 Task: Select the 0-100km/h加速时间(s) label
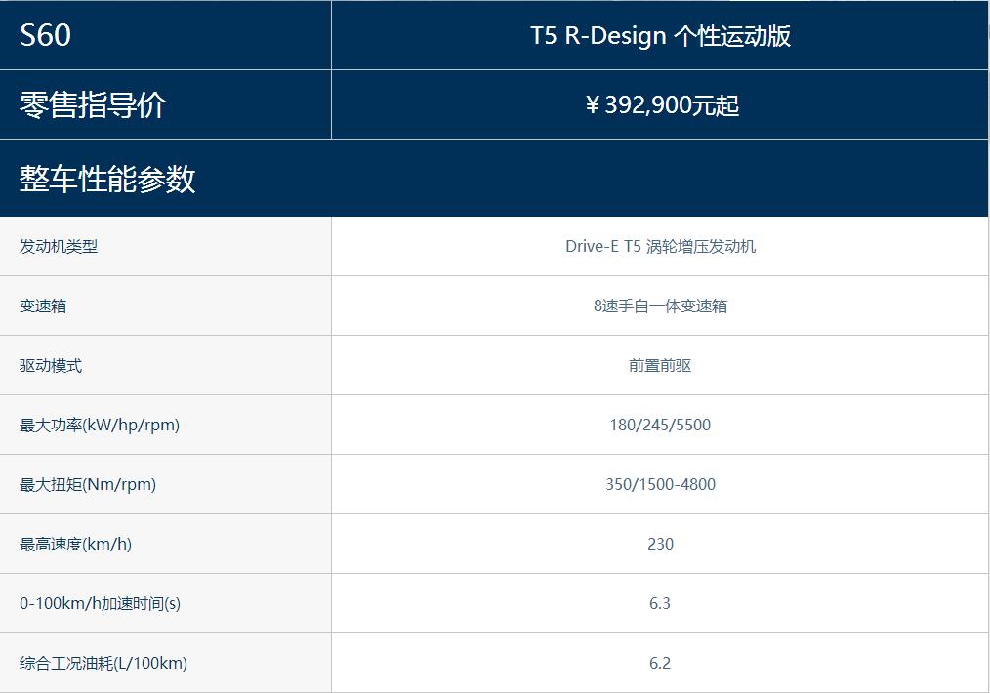pyautogui.click(x=100, y=603)
